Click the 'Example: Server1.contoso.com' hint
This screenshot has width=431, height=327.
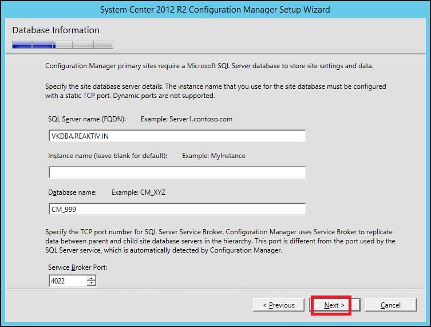187,119
